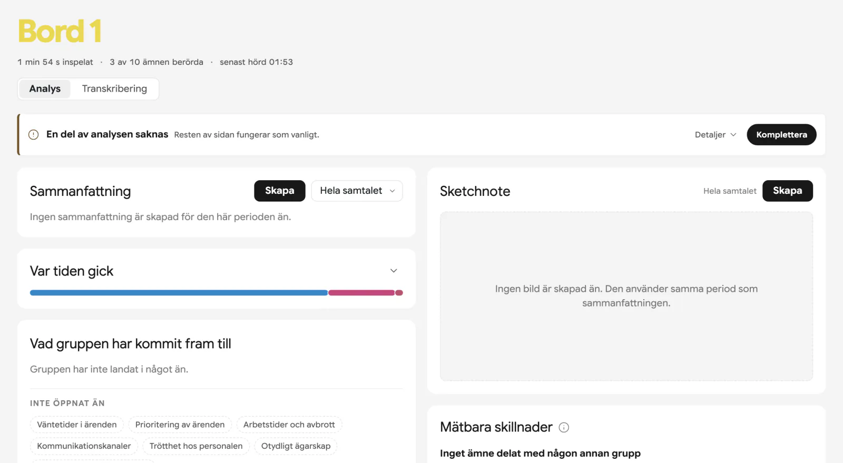Expand the Var tiden gick section chevron
Image resolution: width=843 pixels, height=463 pixels.
394,271
